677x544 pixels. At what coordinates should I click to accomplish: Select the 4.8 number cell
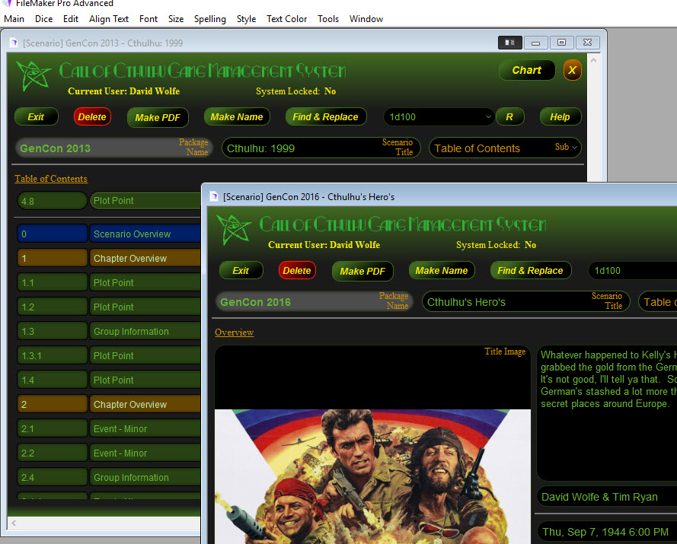52,201
